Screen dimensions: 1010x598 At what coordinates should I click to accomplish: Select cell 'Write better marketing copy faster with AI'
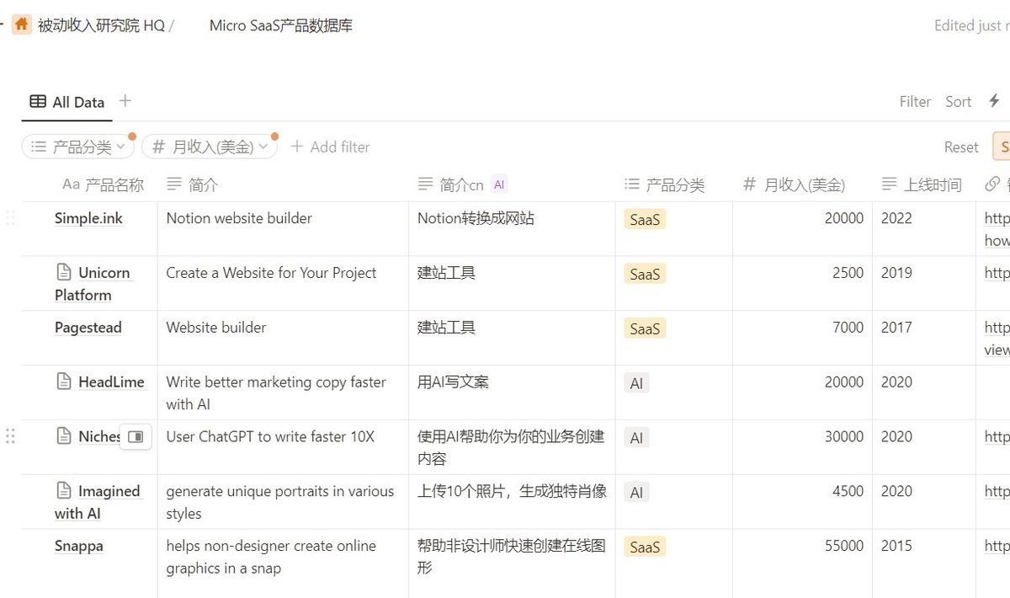click(x=283, y=392)
